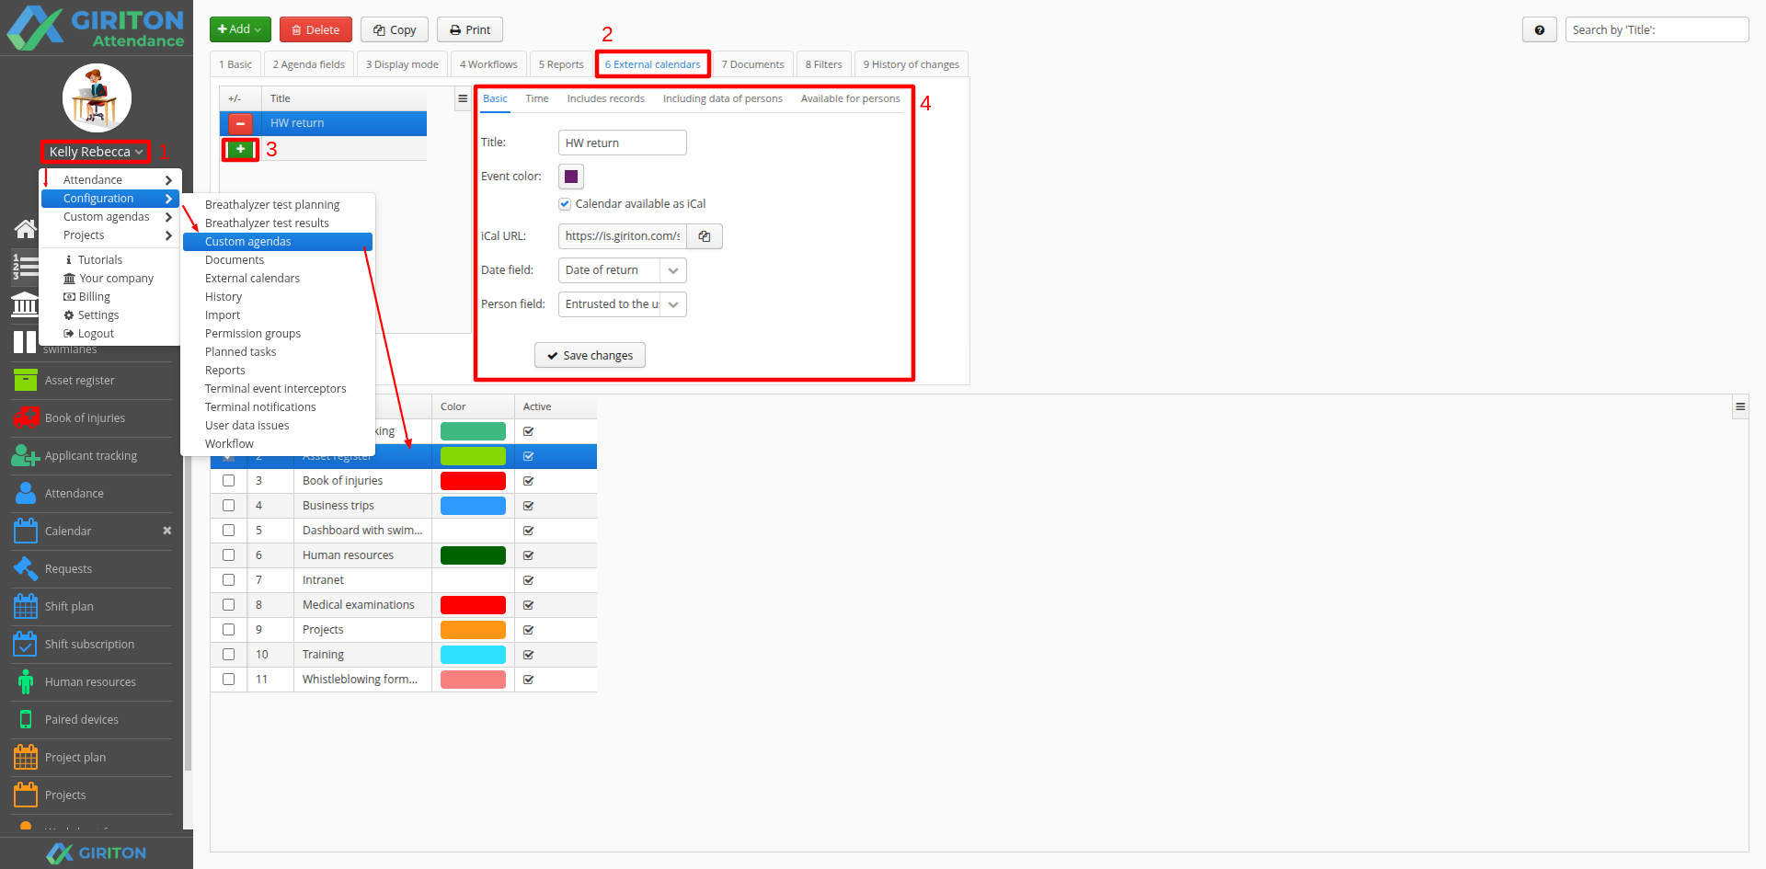Click the orange color of Projects row
This screenshot has height=869, width=1766.
473,630
